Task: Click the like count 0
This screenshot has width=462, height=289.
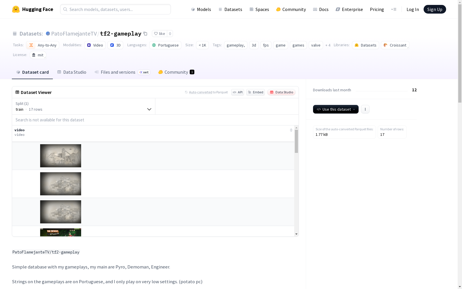Action: [x=170, y=34]
